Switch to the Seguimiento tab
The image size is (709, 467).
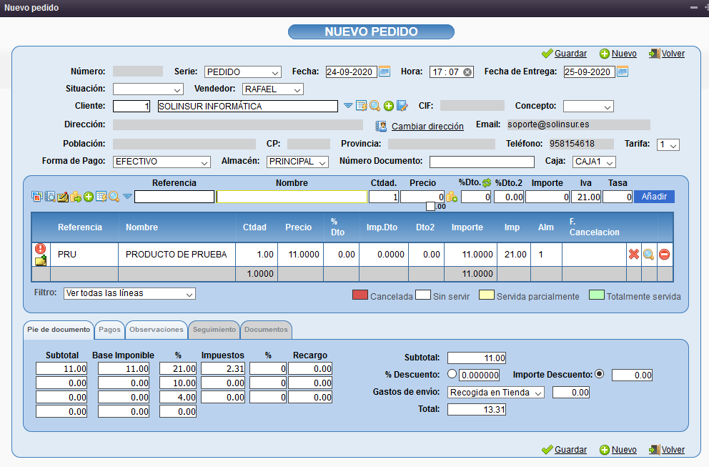[214, 330]
